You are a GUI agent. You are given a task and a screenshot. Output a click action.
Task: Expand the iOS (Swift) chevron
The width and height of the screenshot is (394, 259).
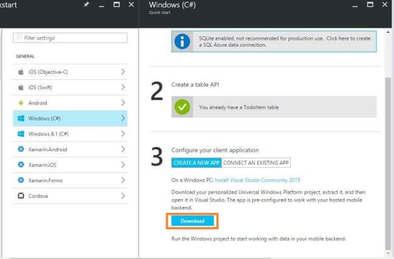click(123, 87)
